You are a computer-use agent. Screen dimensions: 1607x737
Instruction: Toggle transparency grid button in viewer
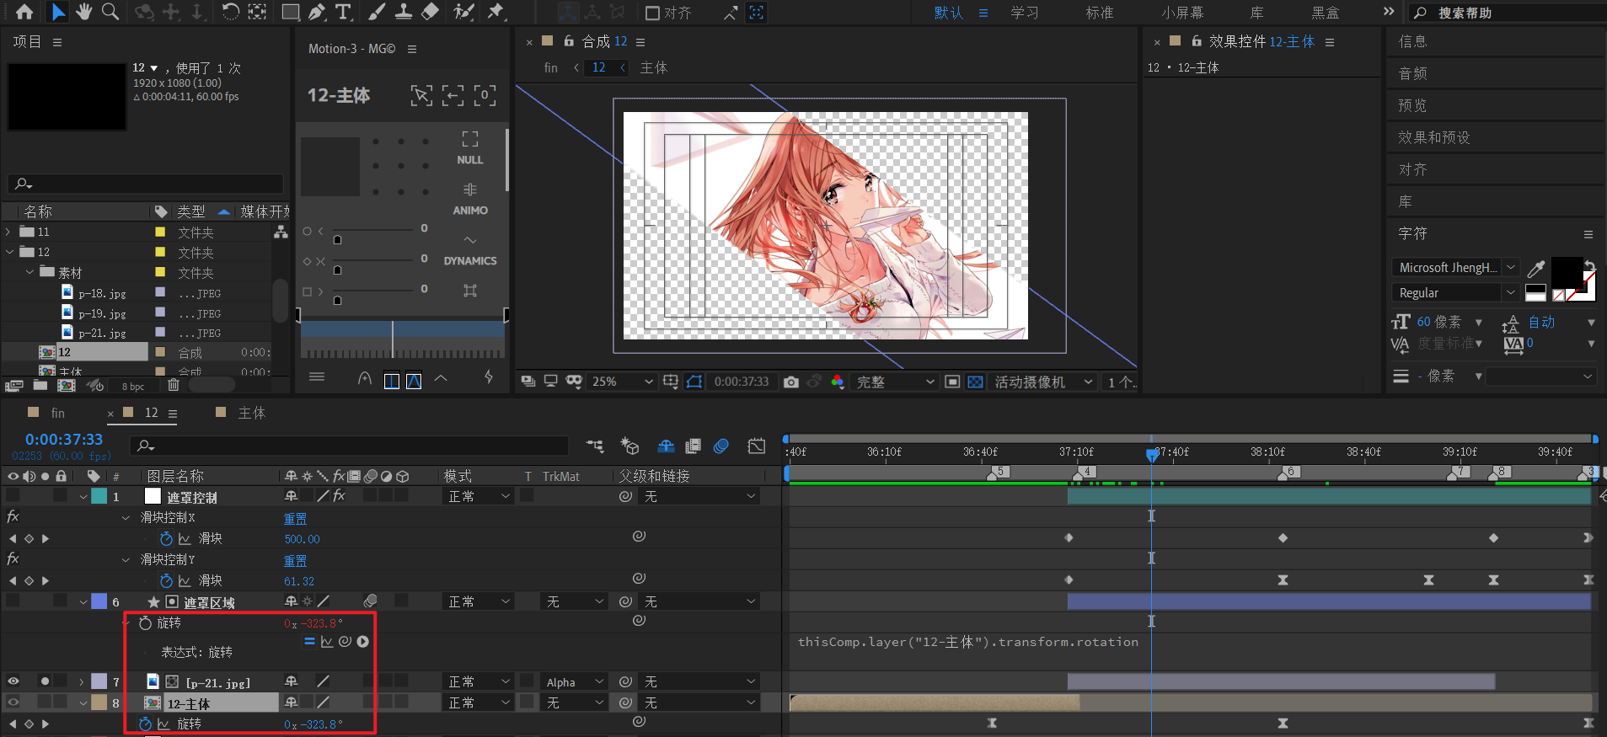[x=975, y=382]
